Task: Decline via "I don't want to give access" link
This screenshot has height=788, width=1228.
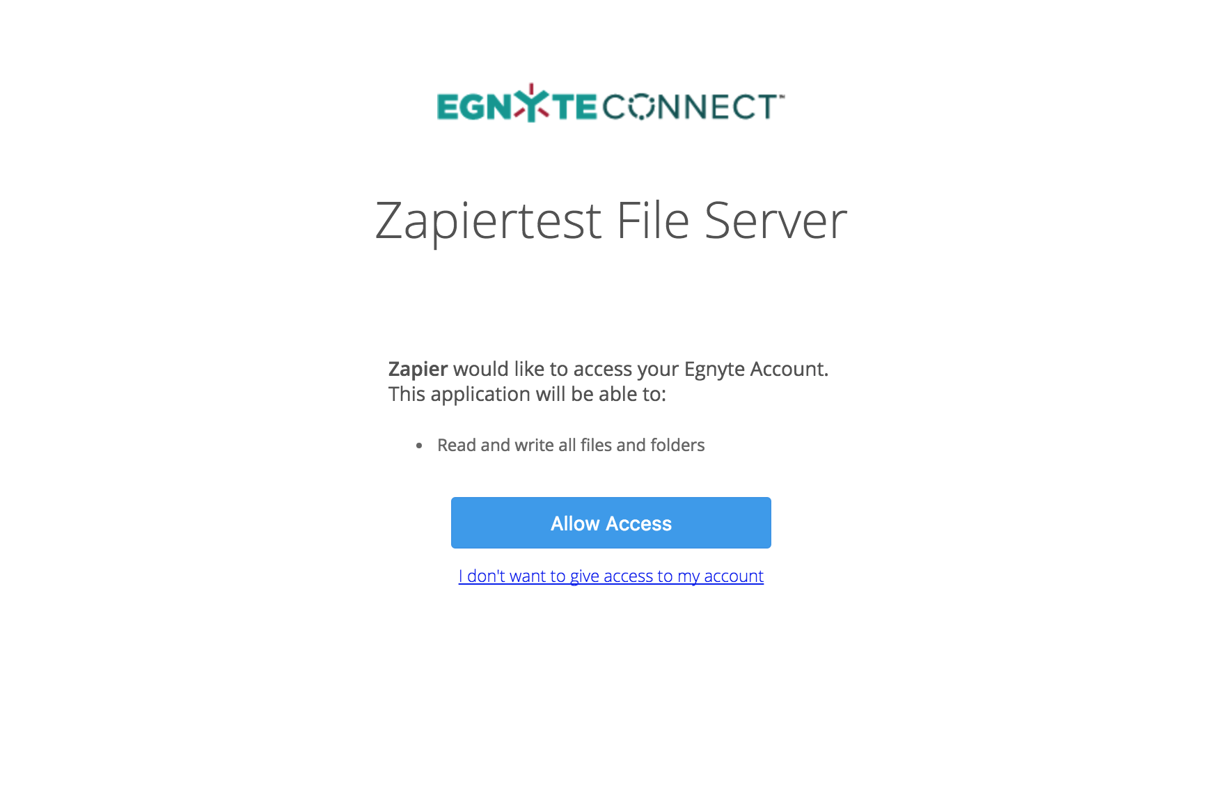Action: coord(611,576)
